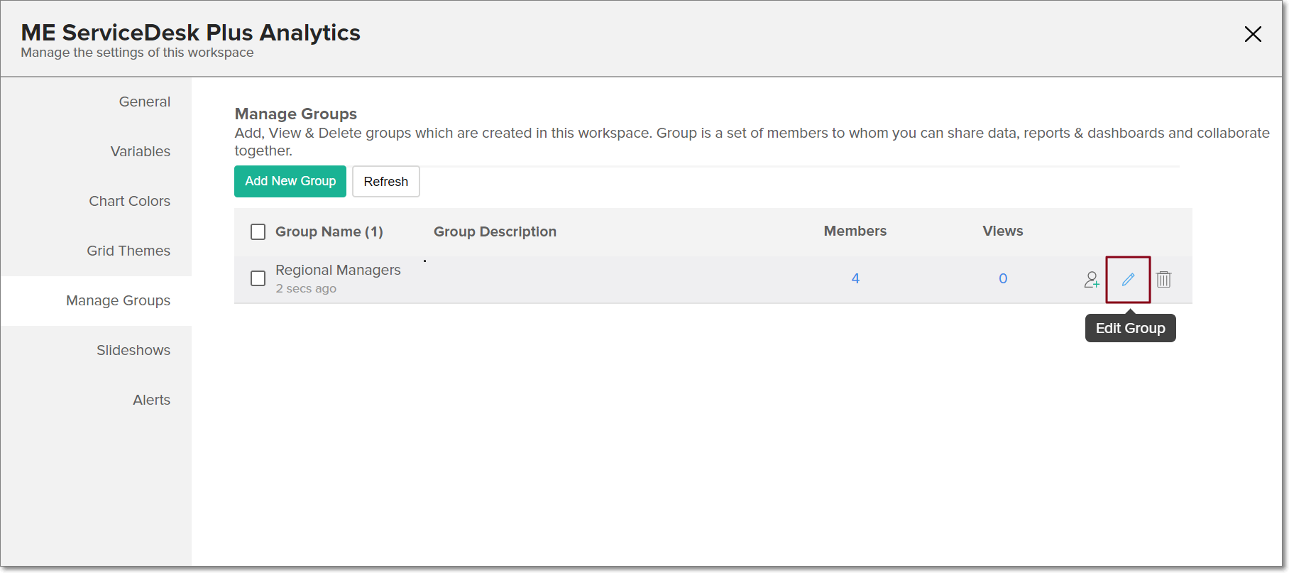Delete the Regional Managers group via trash icon
The image size is (1289, 573).
[x=1163, y=280]
